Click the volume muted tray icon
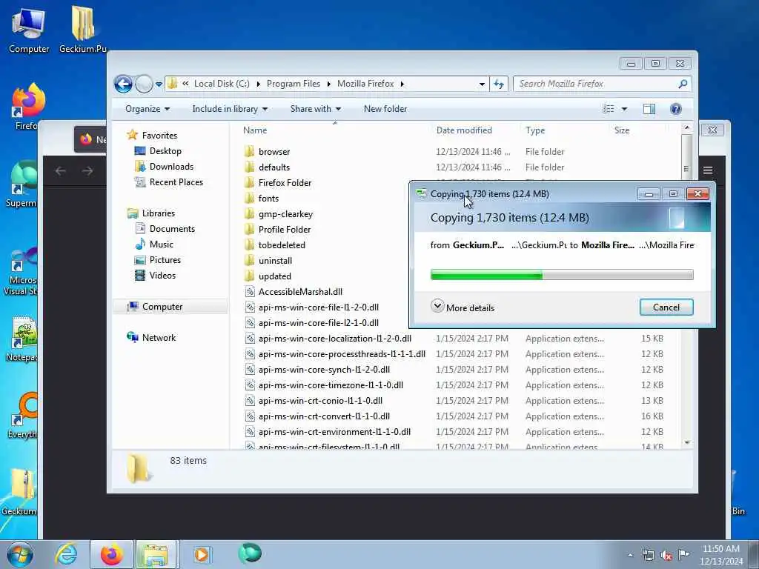 click(x=666, y=556)
